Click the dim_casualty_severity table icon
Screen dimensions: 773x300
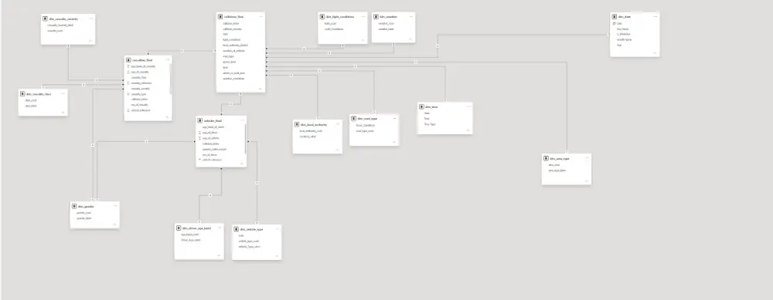(x=46, y=19)
